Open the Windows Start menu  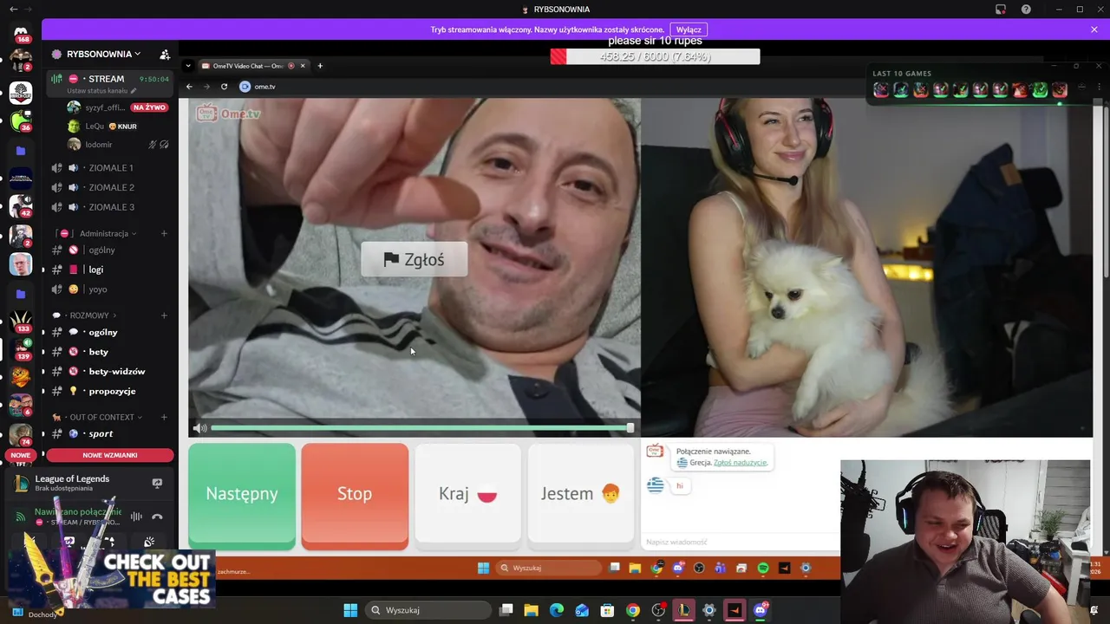coord(350,610)
